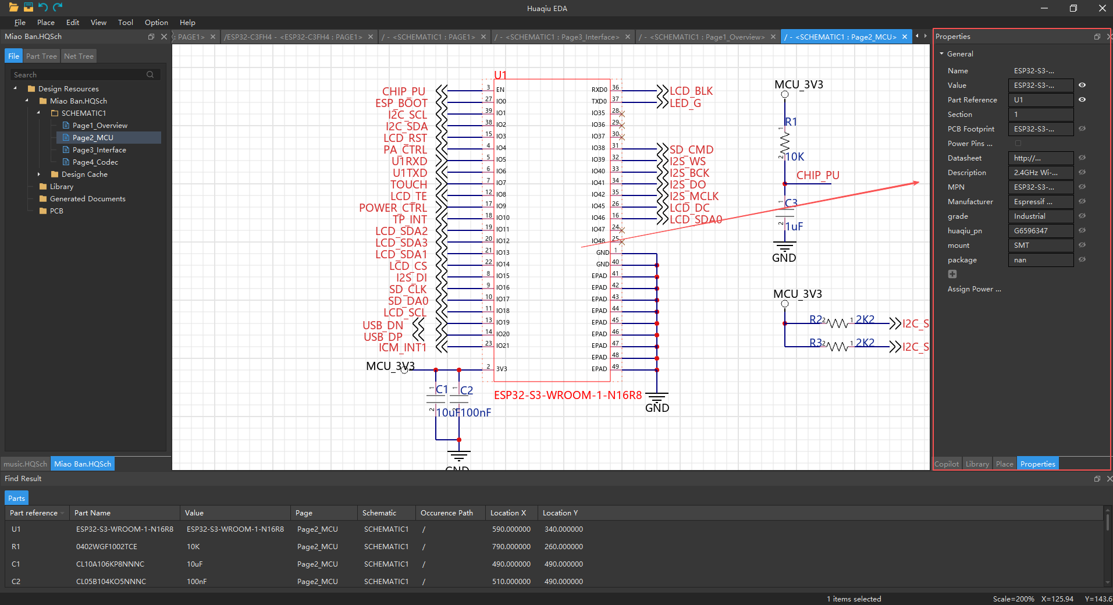Open the Tool menu
This screenshot has height=605, width=1113.
point(126,23)
